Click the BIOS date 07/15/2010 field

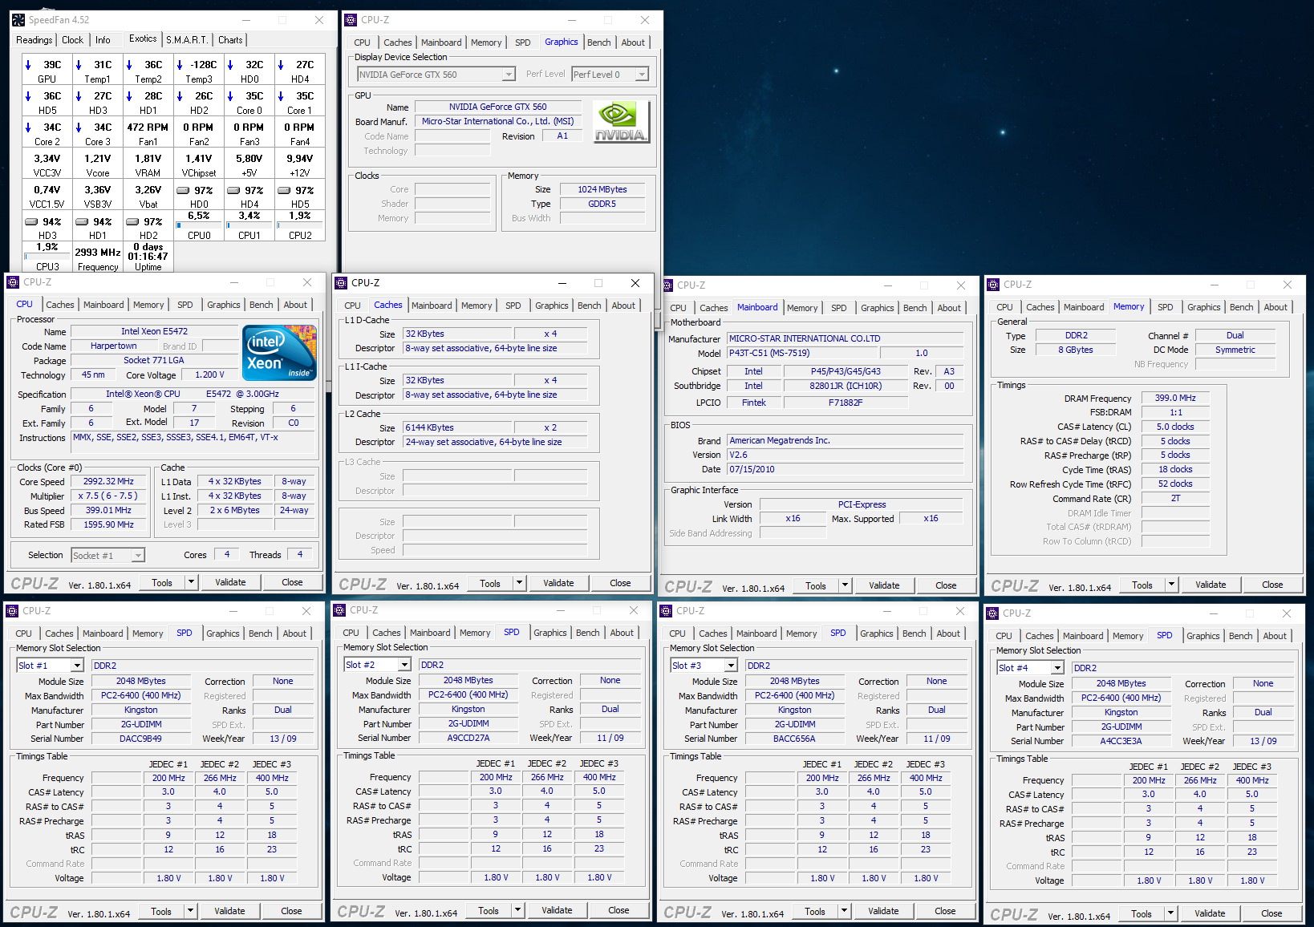coord(845,469)
